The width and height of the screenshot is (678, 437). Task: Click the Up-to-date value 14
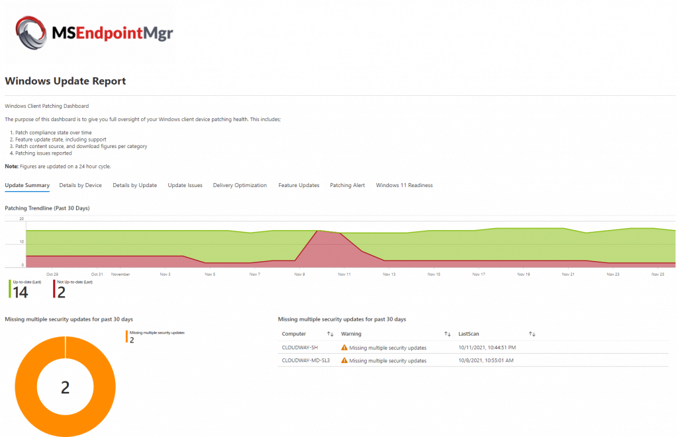click(21, 292)
